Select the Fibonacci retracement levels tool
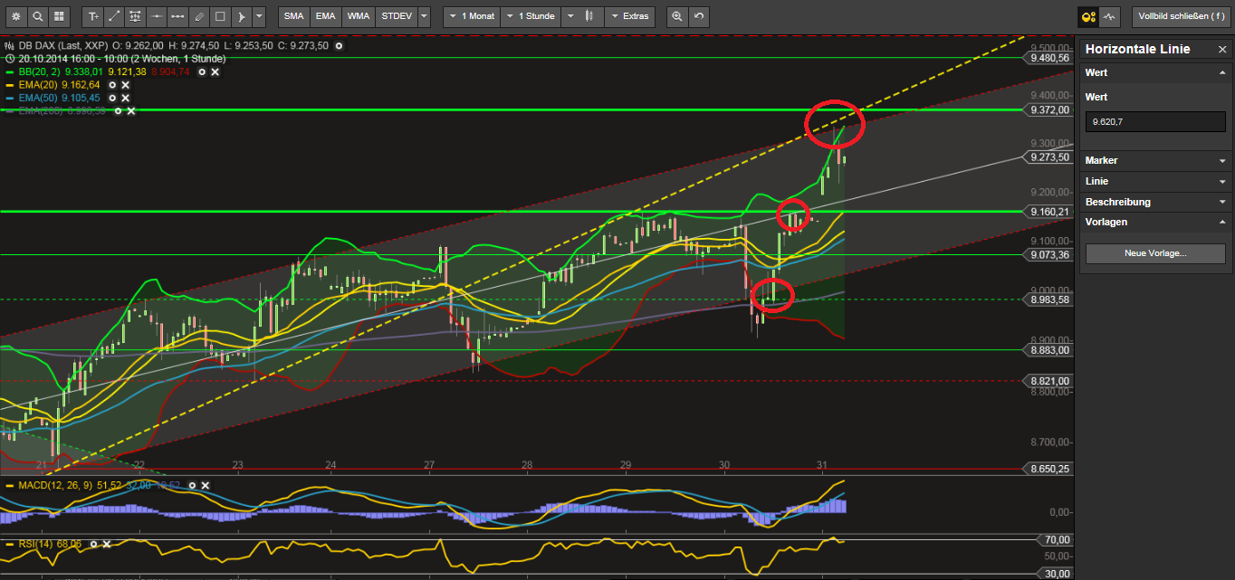This screenshot has height=580, width=1235. coord(135,16)
